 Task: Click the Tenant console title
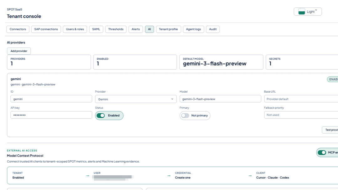(x=24, y=16)
